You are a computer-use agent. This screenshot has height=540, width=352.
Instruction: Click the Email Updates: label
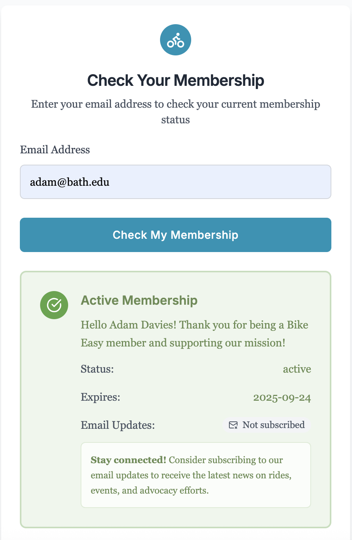(x=118, y=425)
